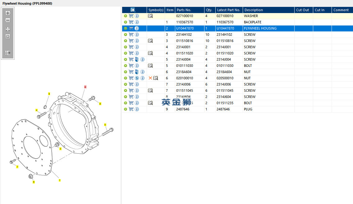Select callout 1 on the diagram

(60, 180)
